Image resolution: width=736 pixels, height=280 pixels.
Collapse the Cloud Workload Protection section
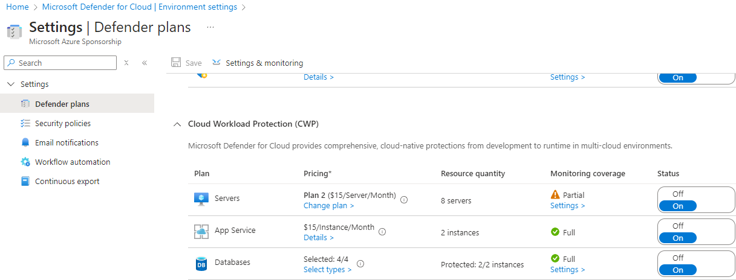tap(177, 124)
